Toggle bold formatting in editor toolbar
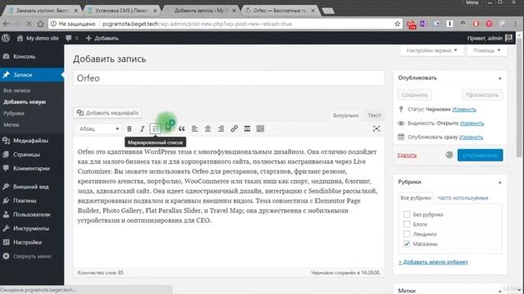Screen dimensions: 524x294 tap(129, 129)
